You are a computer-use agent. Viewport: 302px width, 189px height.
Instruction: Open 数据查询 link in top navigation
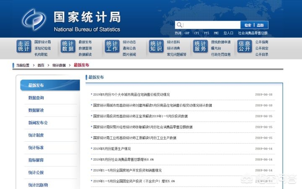coord(85,48)
